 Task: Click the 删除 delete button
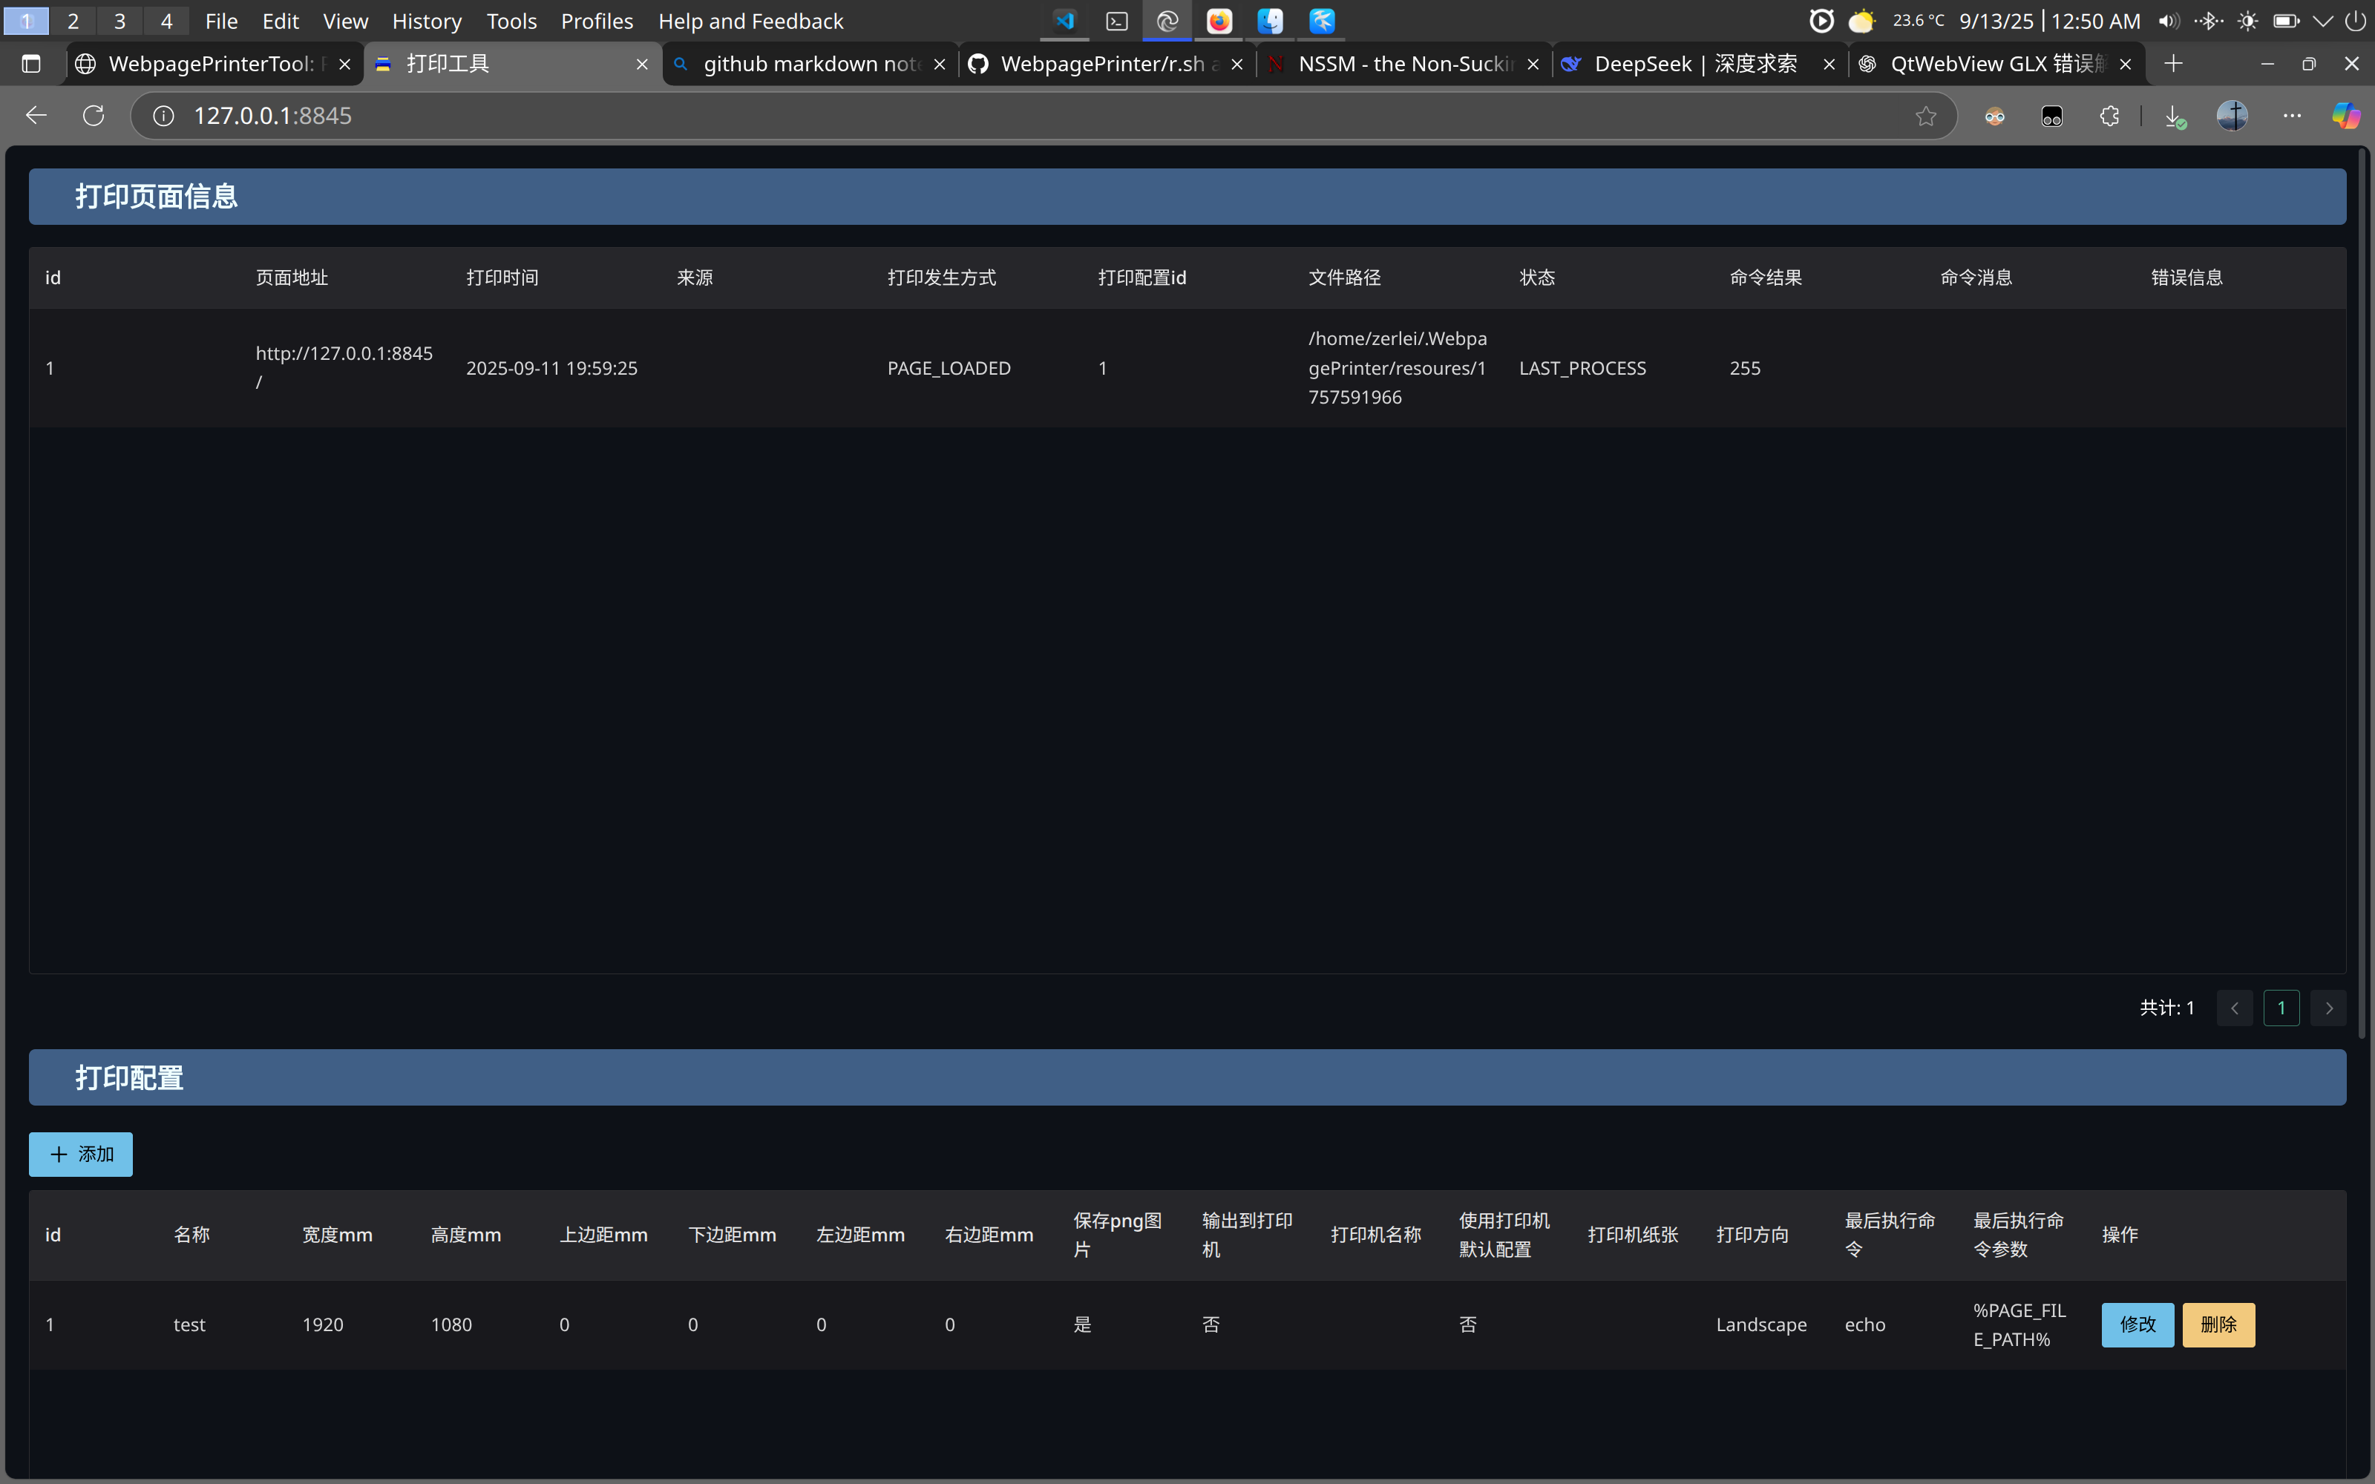point(2218,1325)
